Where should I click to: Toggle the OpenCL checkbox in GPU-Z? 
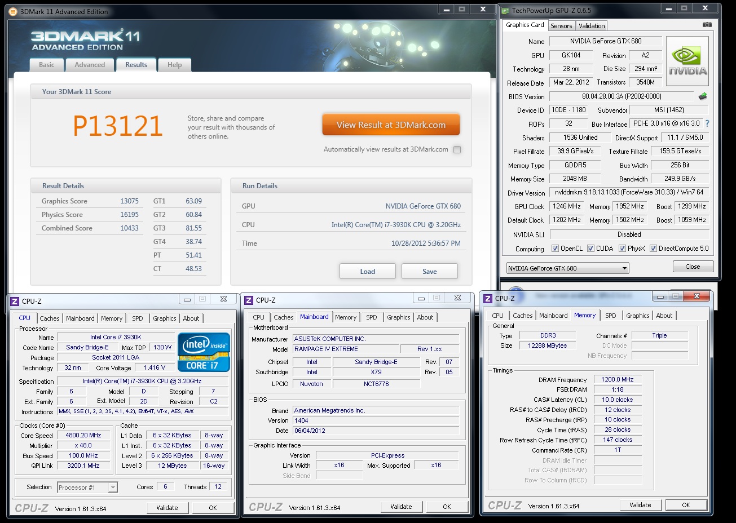click(556, 249)
